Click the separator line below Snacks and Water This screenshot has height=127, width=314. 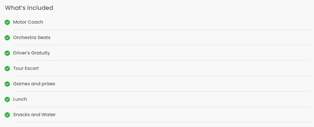click(x=162, y=122)
